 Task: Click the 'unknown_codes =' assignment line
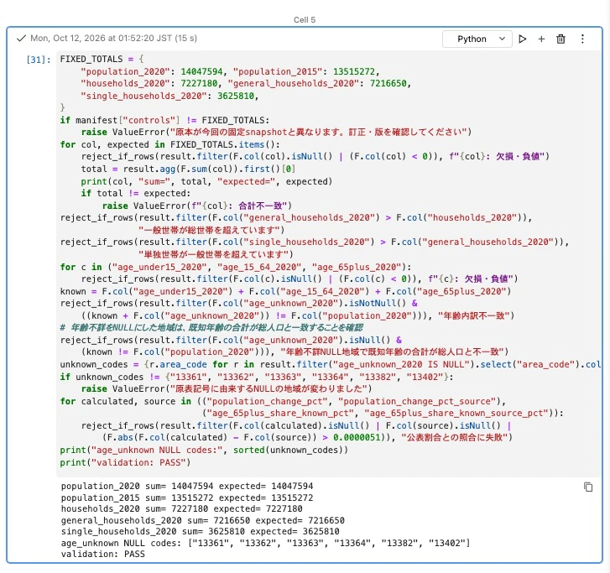pos(331,364)
